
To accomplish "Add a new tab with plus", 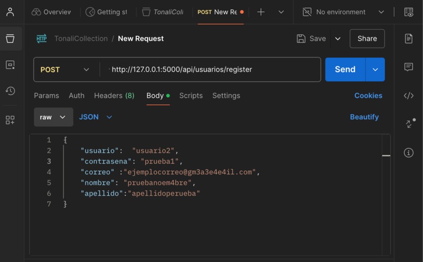I will pyautogui.click(x=261, y=12).
